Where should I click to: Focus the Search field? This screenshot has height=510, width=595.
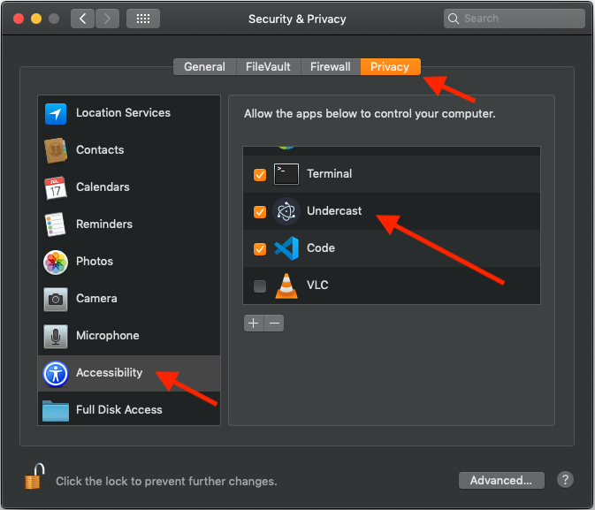pyautogui.click(x=515, y=19)
